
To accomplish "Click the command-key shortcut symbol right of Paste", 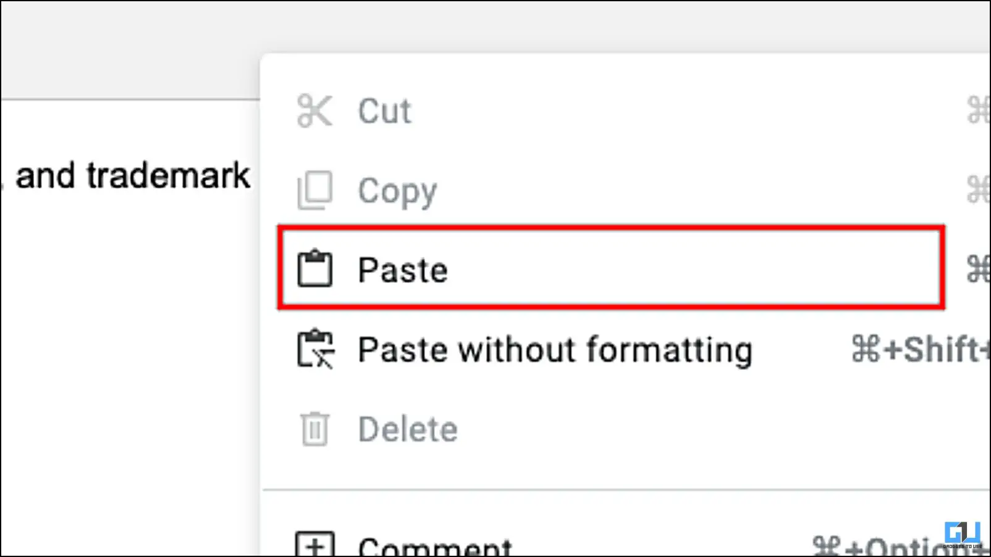I will click(978, 269).
